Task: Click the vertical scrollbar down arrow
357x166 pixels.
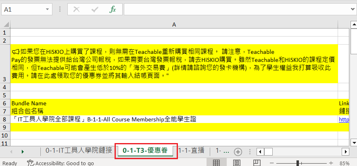Action: point(354,142)
